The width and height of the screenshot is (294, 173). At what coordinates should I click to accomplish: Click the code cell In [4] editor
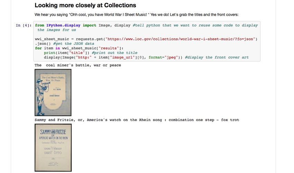coord(147,41)
